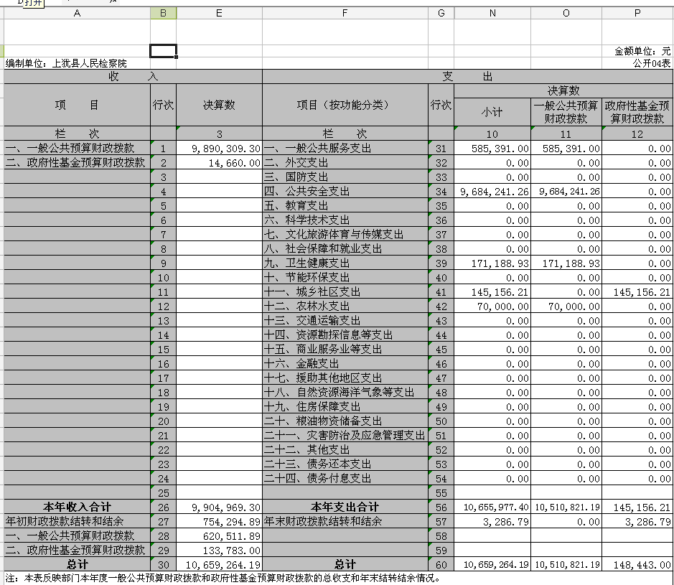This screenshot has width=674, height=585.
Task: Click the value 620,511.89
Action: 232,536
